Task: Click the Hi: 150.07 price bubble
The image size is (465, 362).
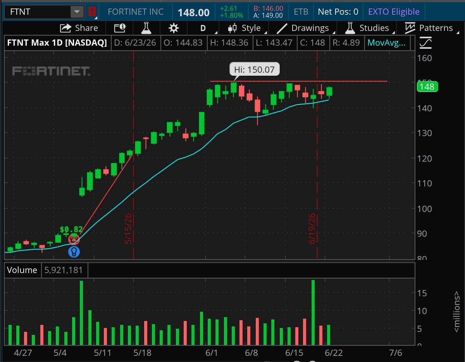Action: (x=254, y=70)
